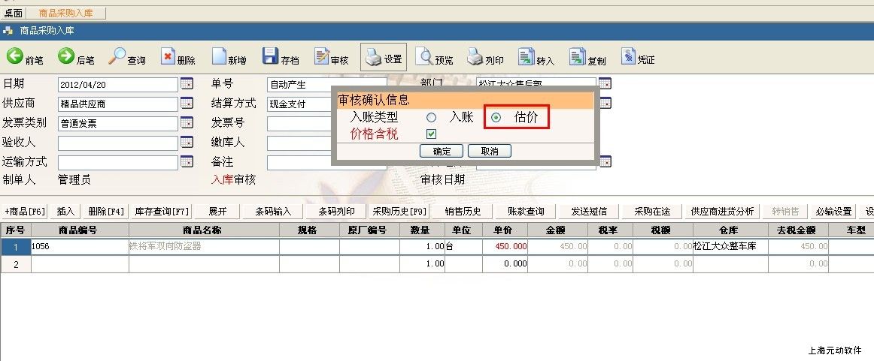Image resolution: width=874 pixels, height=361 pixels.
Task: Click the 前笔 previous record icon
Action: coord(15,56)
